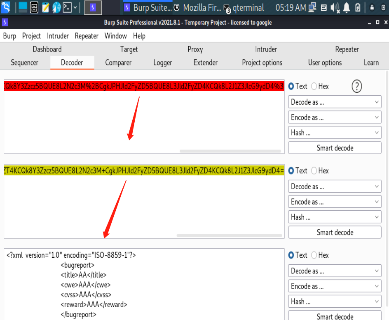Viewport: 389px width, 320px height.
Task: Switch to the Comparer tab
Action: (x=118, y=63)
